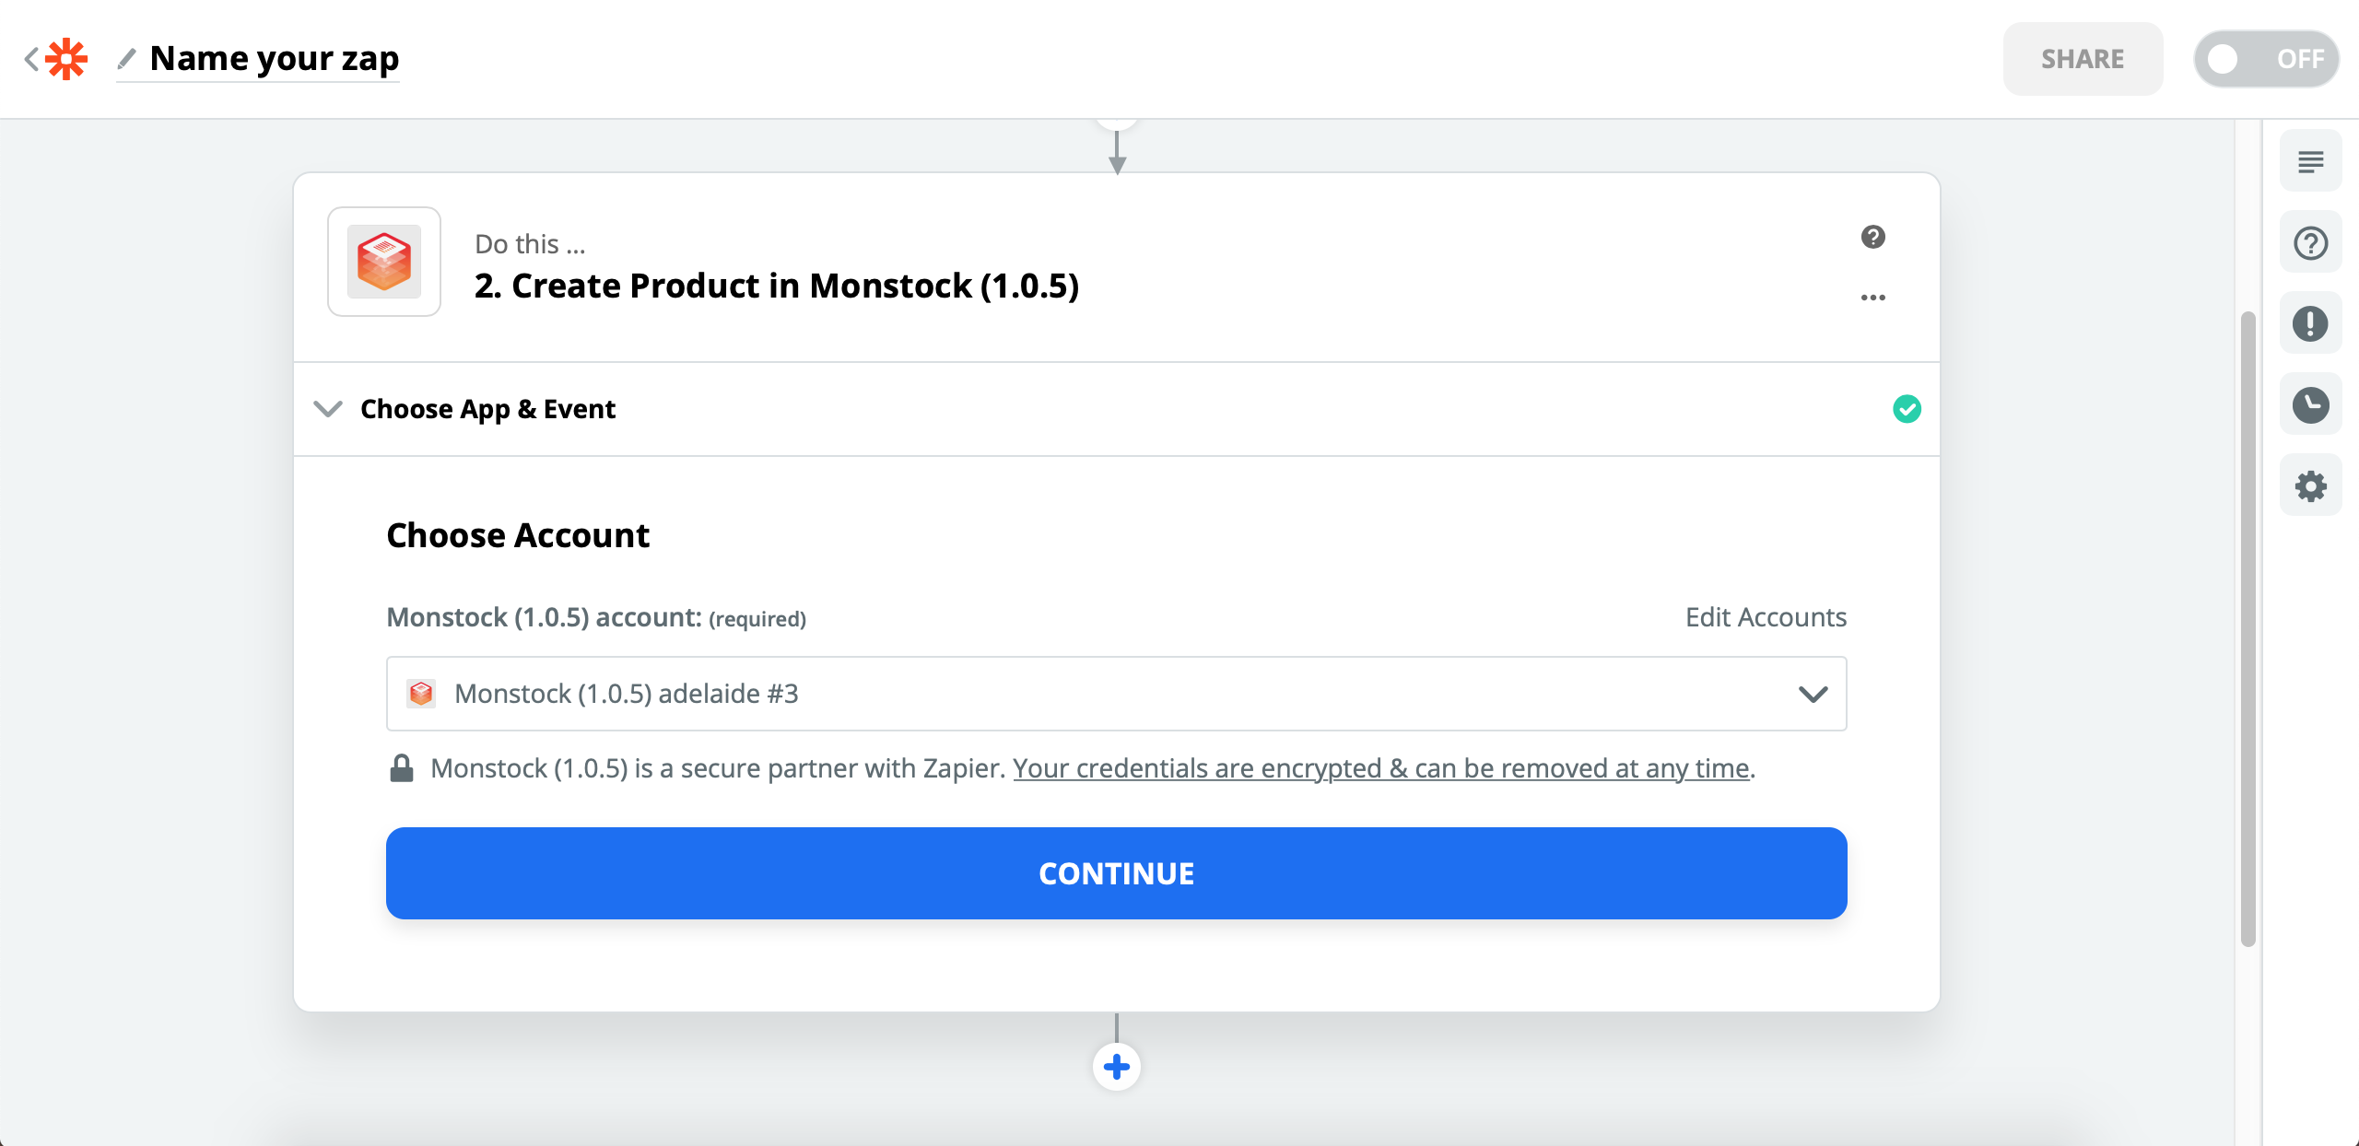Click the 'Choose Account' heading
Image resolution: width=2359 pixels, height=1146 pixels.
pyautogui.click(x=518, y=535)
